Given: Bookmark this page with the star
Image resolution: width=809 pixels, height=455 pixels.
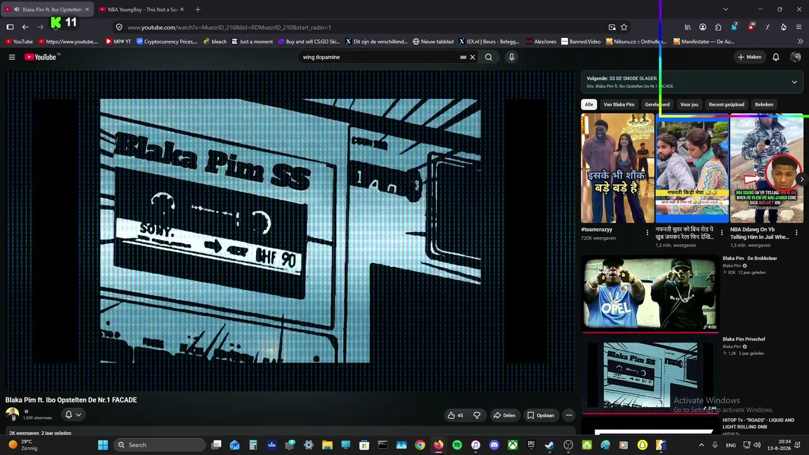Looking at the screenshot, I should click(x=624, y=27).
